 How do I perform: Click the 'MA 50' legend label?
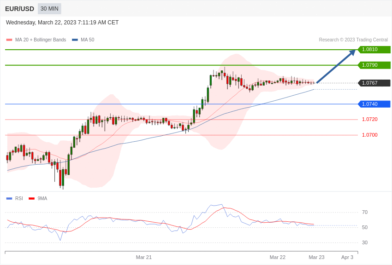(x=88, y=40)
